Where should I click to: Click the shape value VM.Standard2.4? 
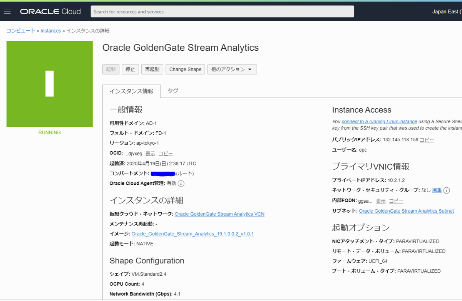point(149,274)
